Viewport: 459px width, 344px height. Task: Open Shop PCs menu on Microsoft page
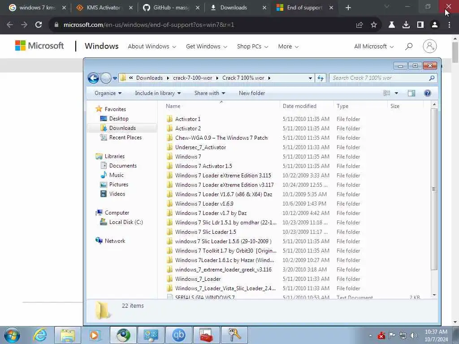click(252, 47)
